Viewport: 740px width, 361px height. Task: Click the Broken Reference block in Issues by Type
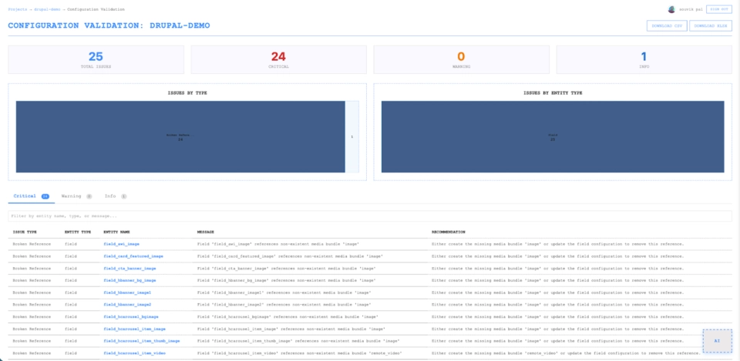coord(180,137)
